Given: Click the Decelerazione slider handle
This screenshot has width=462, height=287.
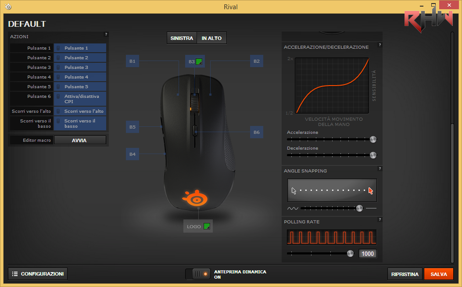Looking at the screenshot, I should (x=373, y=155).
